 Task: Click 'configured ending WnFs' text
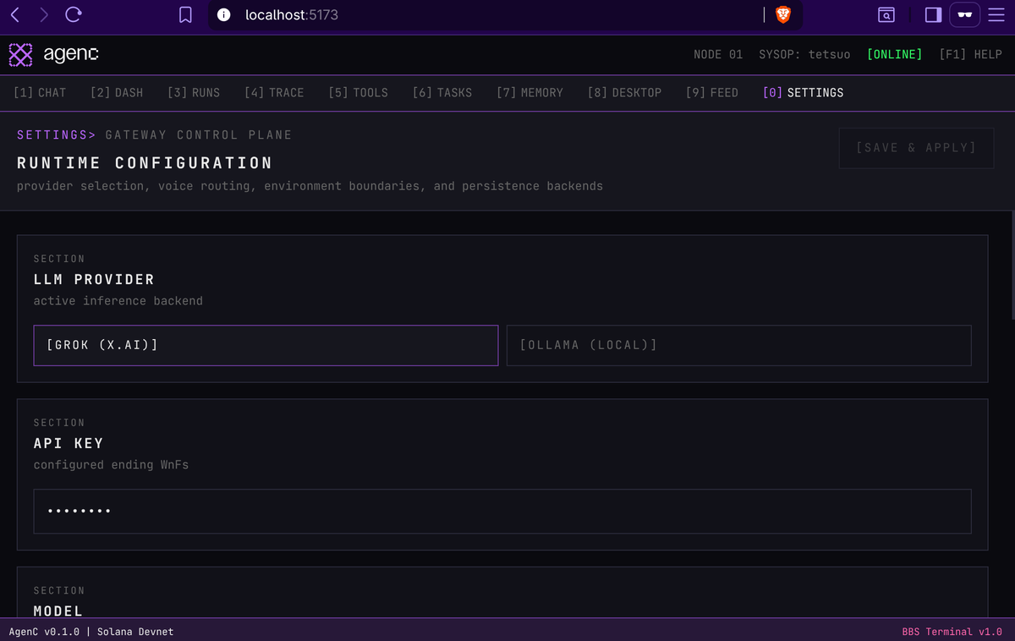click(x=111, y=465)
